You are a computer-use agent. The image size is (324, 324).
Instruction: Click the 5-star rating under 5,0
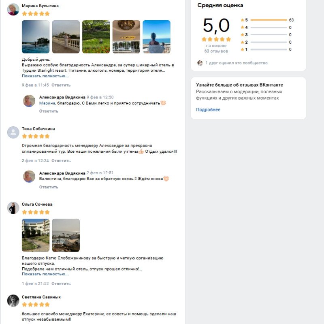(216, 39)
